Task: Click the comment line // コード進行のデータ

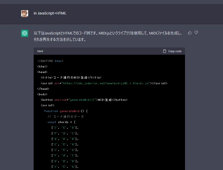Action: tap(66, 117)
